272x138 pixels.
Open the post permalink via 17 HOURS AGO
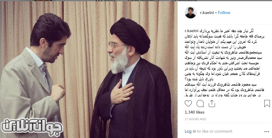(195, 119)
